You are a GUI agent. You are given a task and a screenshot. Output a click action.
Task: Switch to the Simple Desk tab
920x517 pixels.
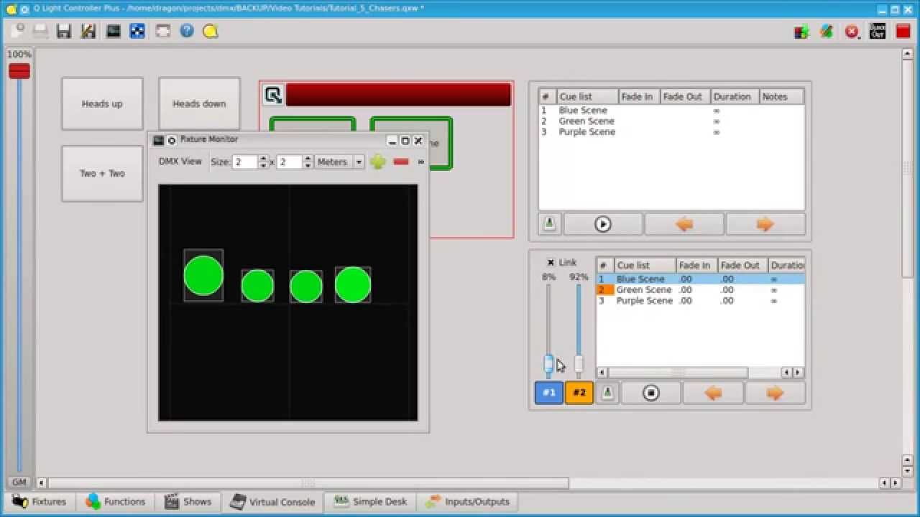(x=370, y=501)
